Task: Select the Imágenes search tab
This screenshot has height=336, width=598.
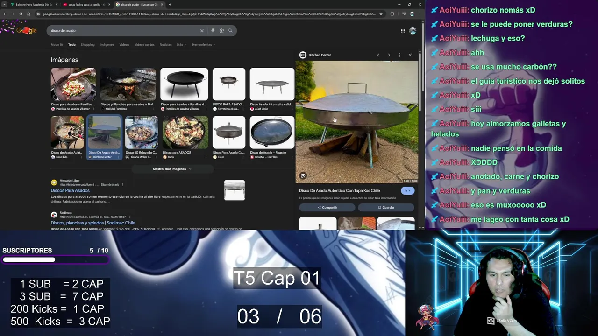Action: [107, 45]
